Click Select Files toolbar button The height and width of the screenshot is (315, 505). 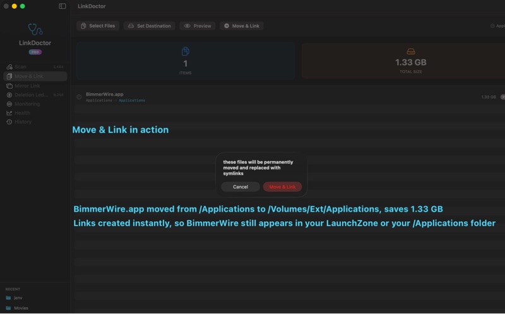pos(98,26)
